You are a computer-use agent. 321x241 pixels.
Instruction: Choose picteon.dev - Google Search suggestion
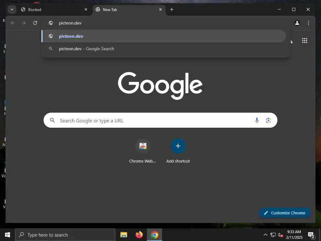164,49
